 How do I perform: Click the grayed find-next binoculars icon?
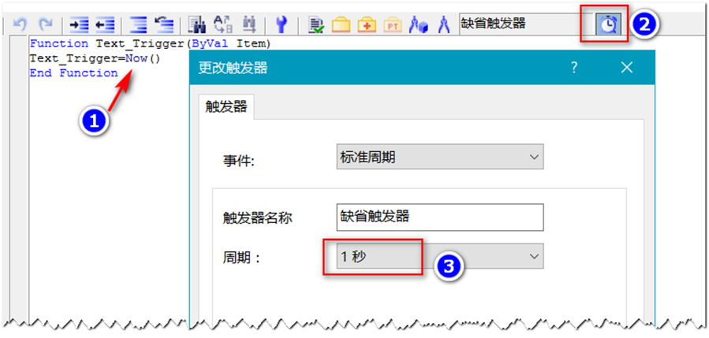(x=248, y=24)
